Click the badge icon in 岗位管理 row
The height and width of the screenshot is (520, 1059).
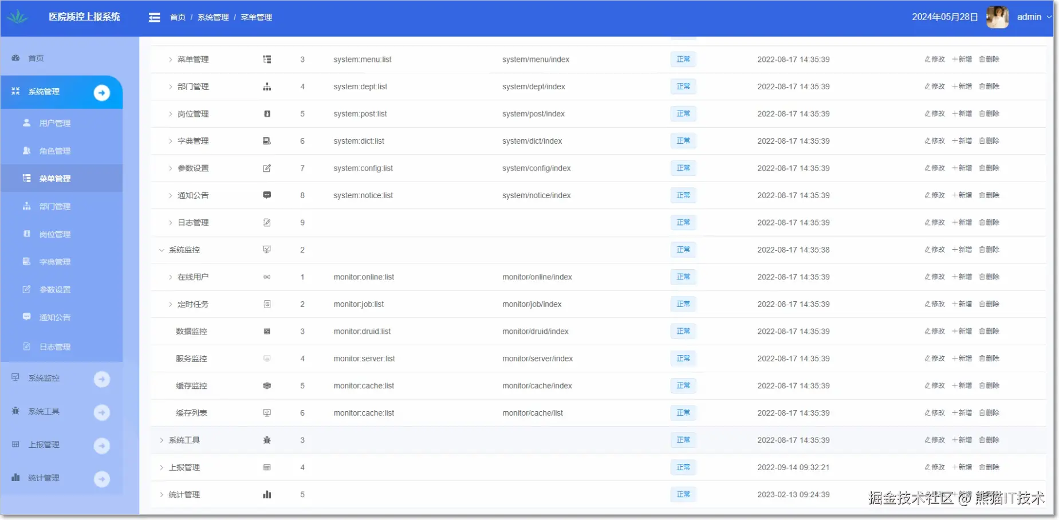(x=267, y=114)
